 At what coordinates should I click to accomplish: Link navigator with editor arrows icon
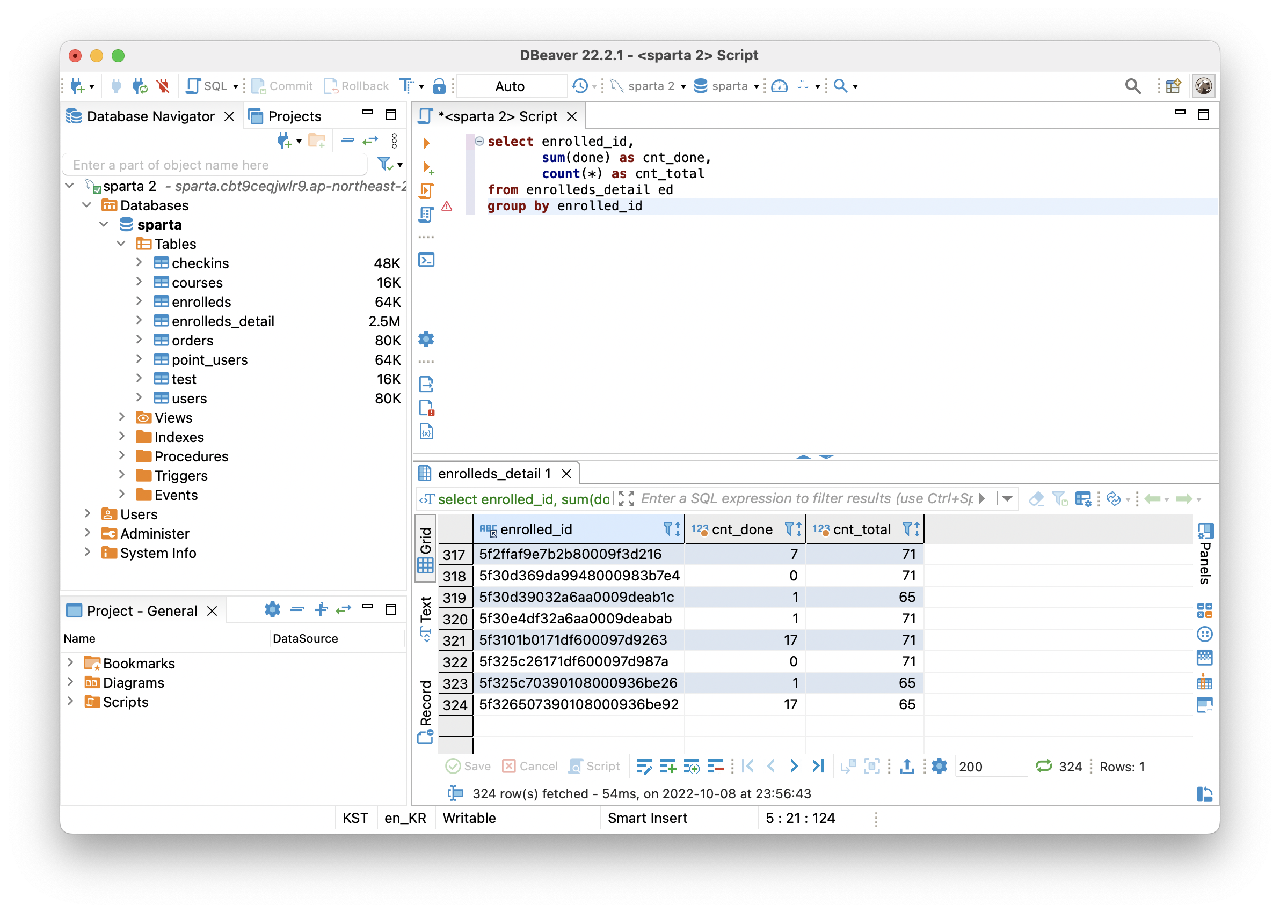pyautogui.click(x=370, y=141)
